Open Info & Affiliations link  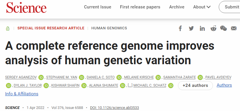tap(22, 94)
